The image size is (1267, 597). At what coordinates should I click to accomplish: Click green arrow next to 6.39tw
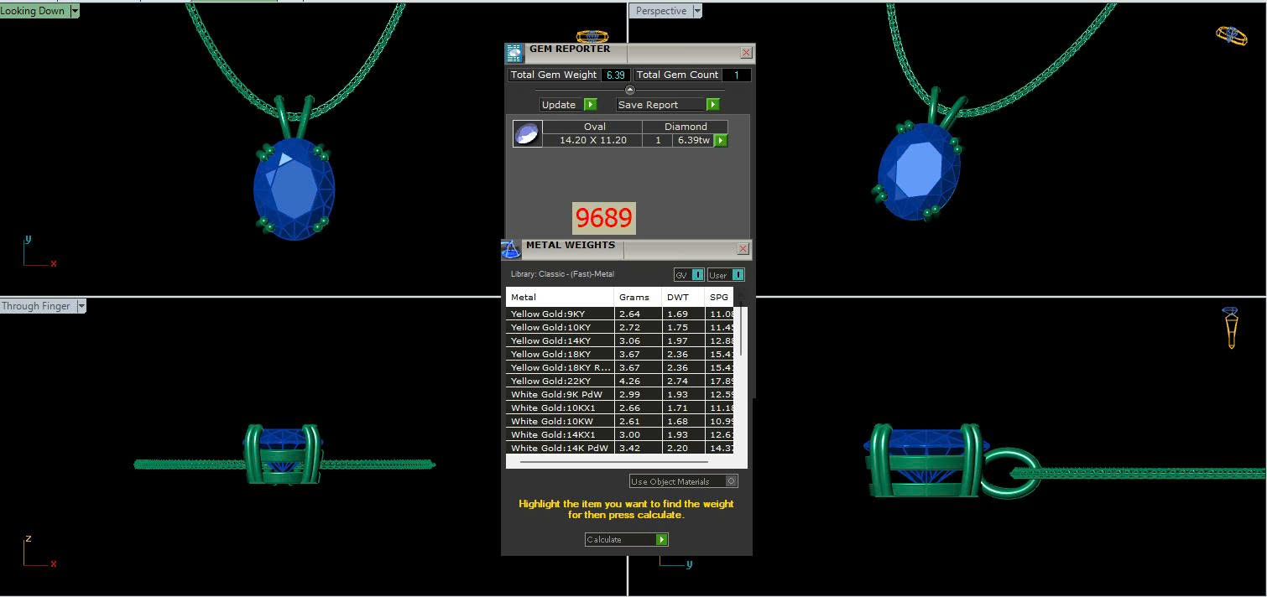click(720, 141)
